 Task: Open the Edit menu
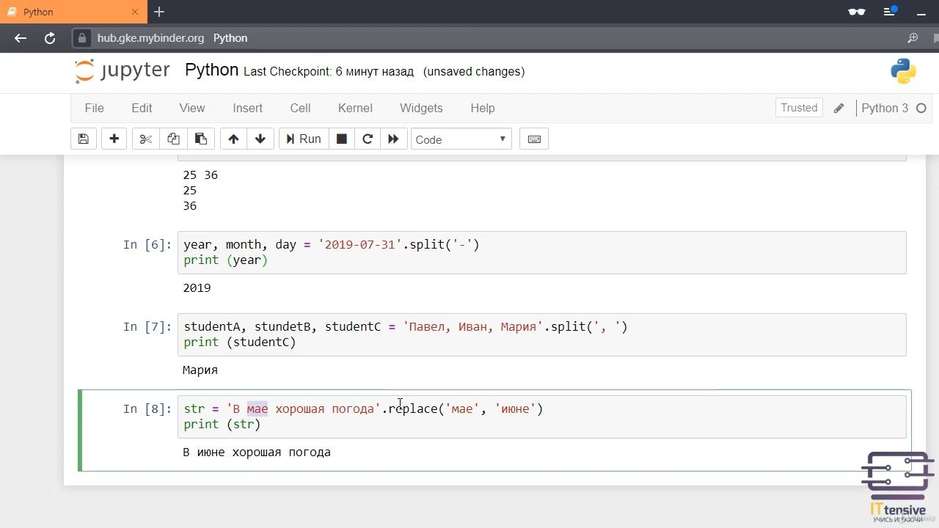142,108
